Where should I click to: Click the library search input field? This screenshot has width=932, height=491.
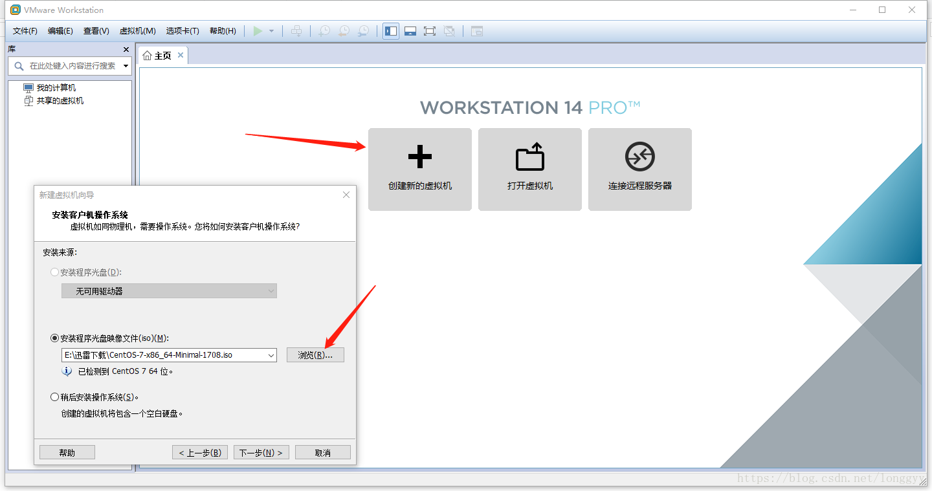coord(72,66)
